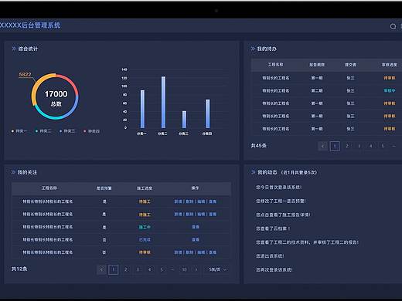
Task: Click the 您再次登录该系统 activity entry
Action: click(274, 269)
